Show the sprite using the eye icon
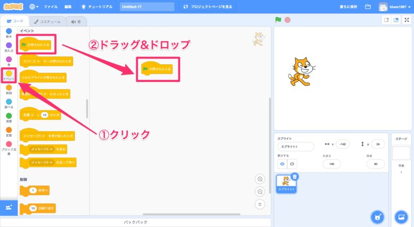 pos(282,163)
